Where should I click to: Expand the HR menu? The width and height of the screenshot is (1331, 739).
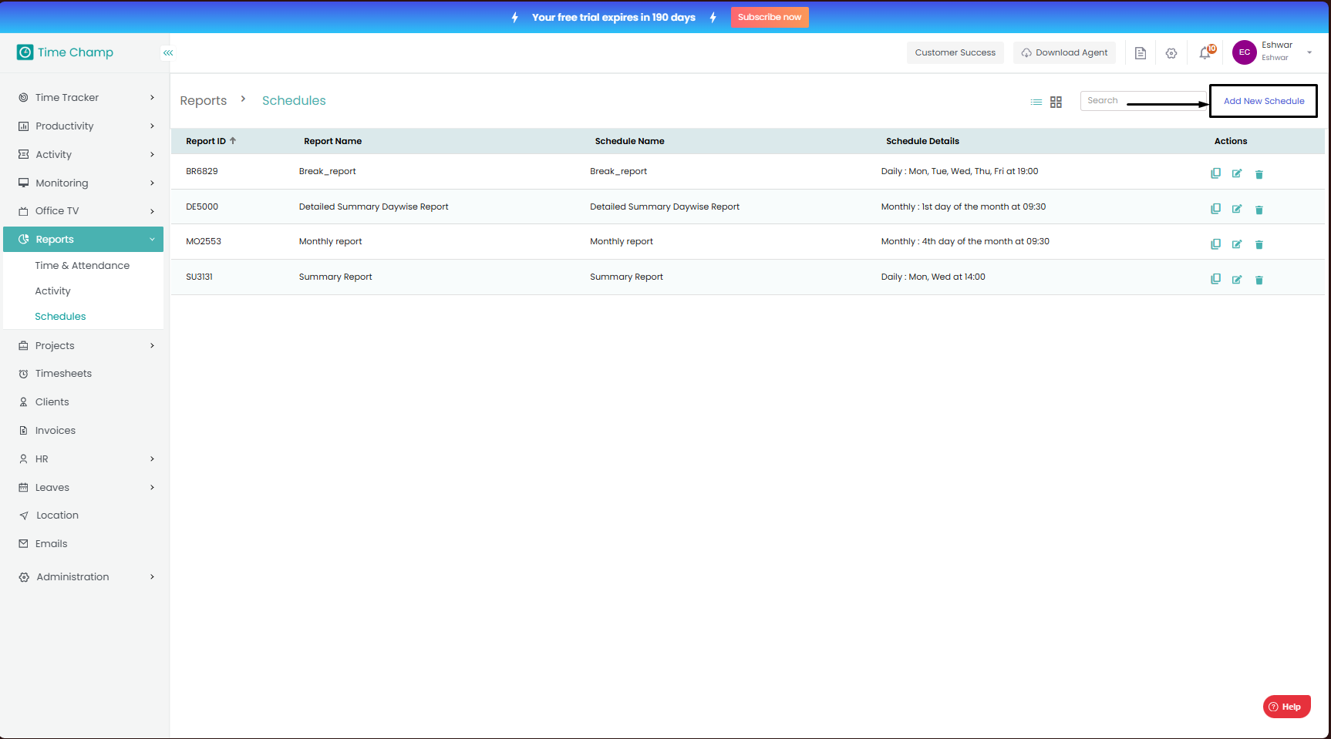(x=152, y=459)
